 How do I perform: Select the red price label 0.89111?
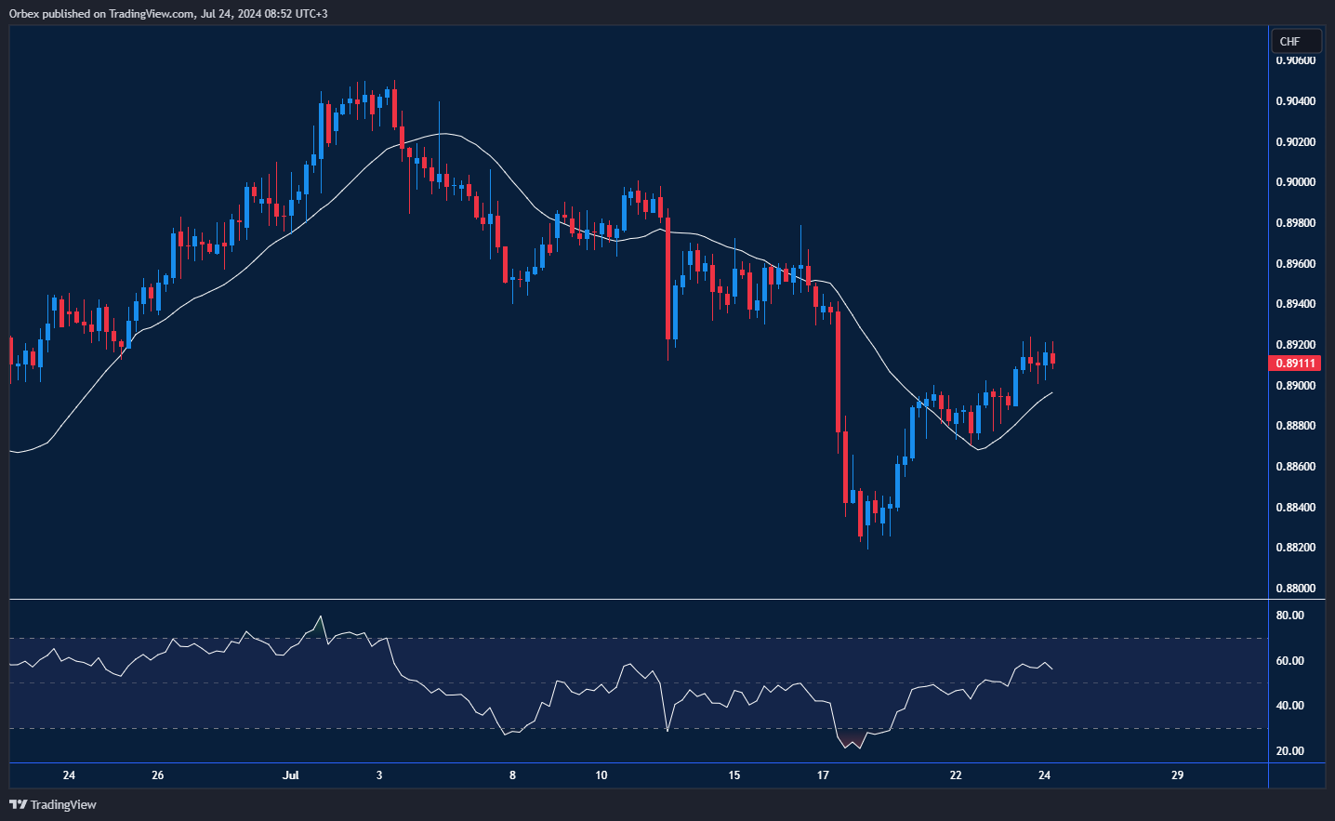[x=1295, y=363]
